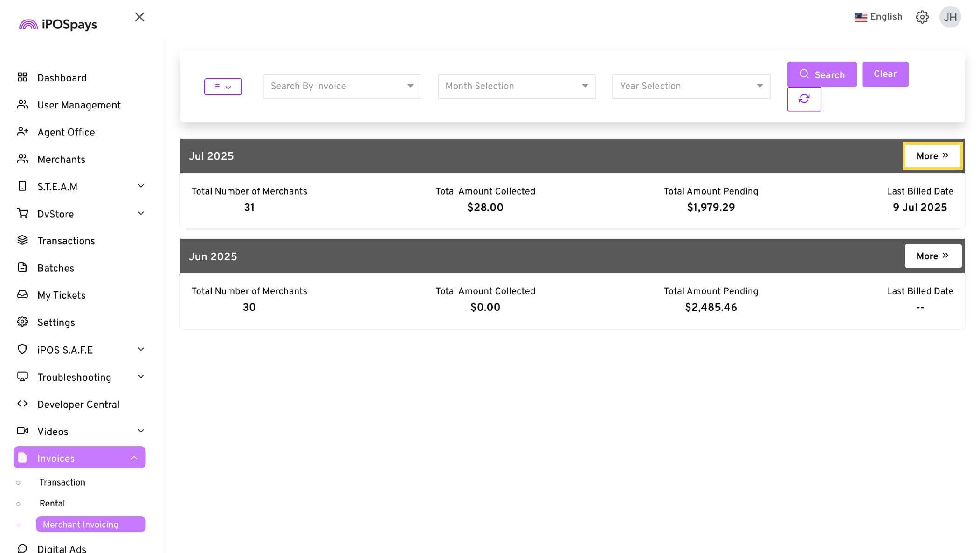This screenshot has height=553, width=980.
Task: Switch language via English selector
Action: pos(878,17)
